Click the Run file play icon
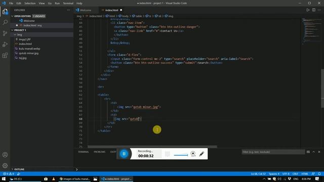This screenshot has height=182, width=324. click(308, 10)
